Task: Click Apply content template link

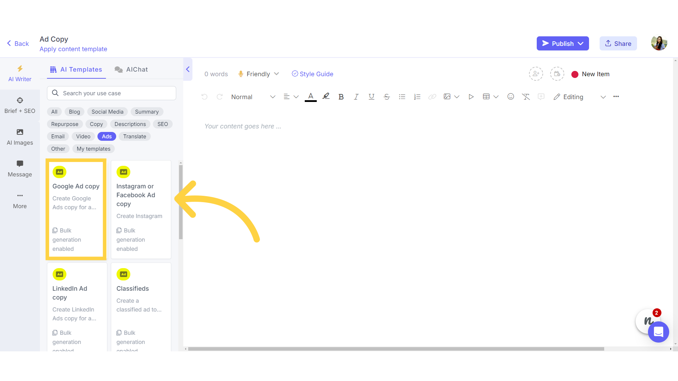Action: (73, 49)
